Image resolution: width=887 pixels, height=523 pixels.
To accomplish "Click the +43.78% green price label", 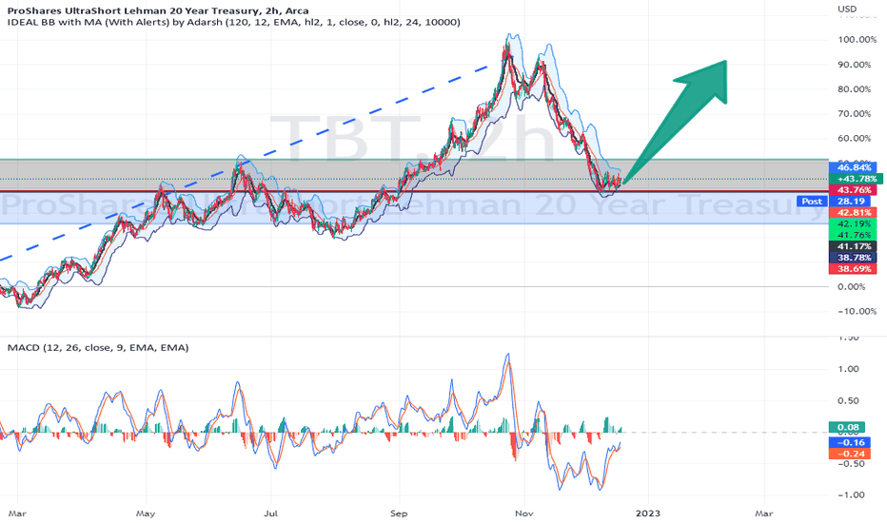I will coord(857,179).
